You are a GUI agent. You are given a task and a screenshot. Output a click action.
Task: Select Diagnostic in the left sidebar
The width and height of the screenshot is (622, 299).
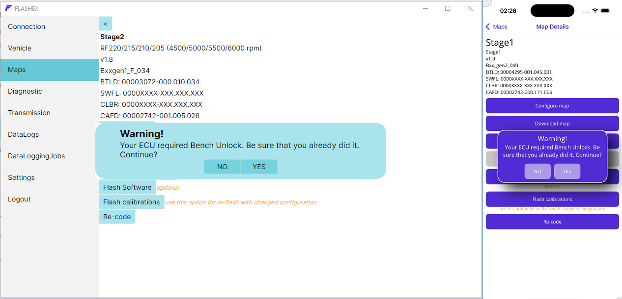[x=25, y=91]
